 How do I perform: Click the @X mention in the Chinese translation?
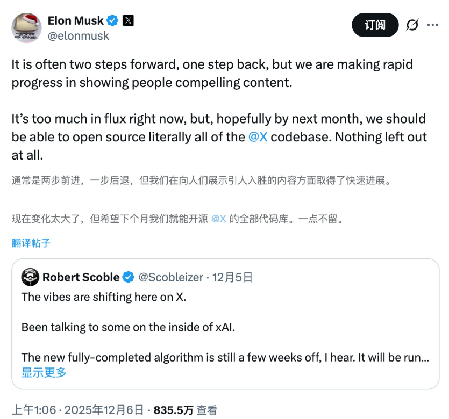[x=218, y=219]
